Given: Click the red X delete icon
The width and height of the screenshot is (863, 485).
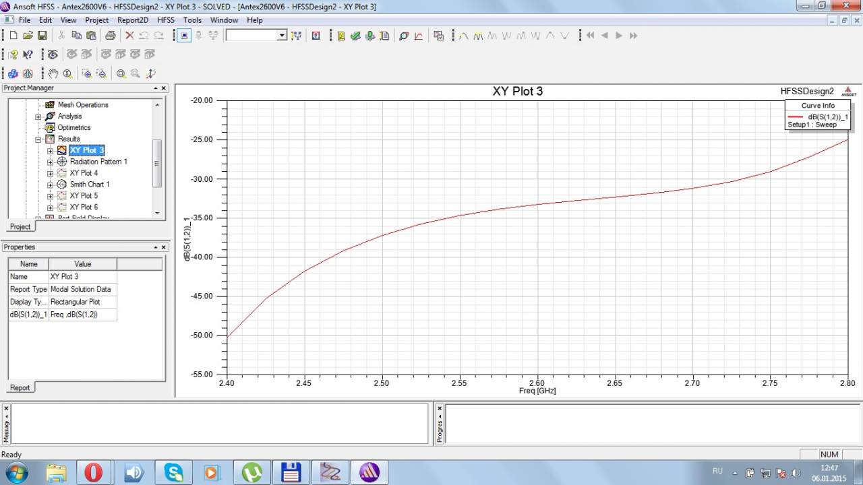Looking at the screenshot, I should [x=129, y=36].
